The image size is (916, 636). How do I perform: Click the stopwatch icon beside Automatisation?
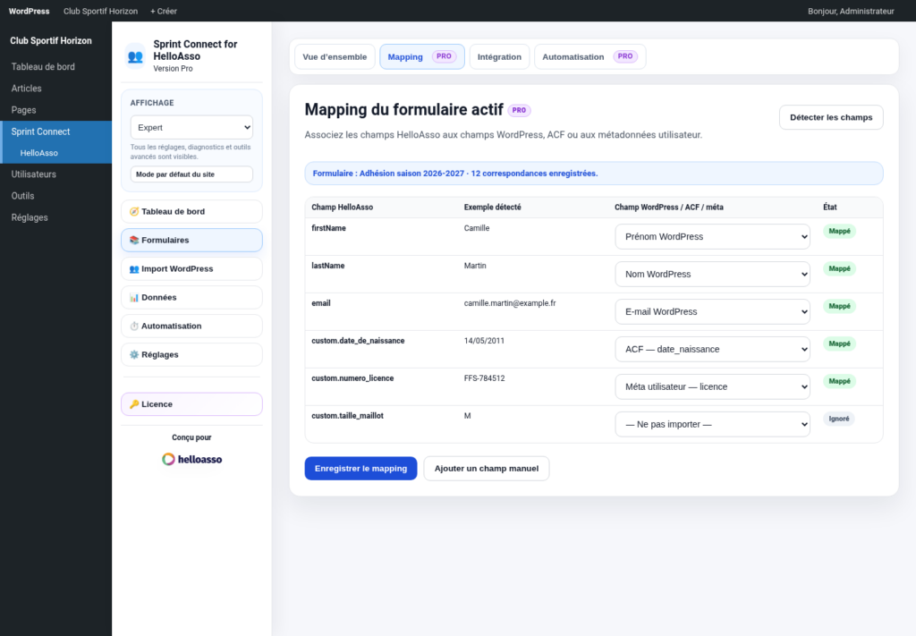(x=134, y=326)
